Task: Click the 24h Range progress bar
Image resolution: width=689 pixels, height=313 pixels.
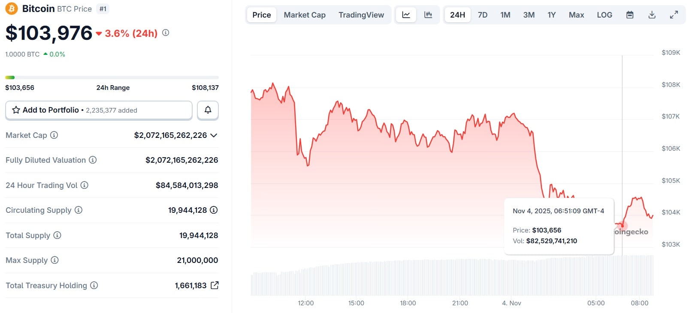Action: [112, 78]
